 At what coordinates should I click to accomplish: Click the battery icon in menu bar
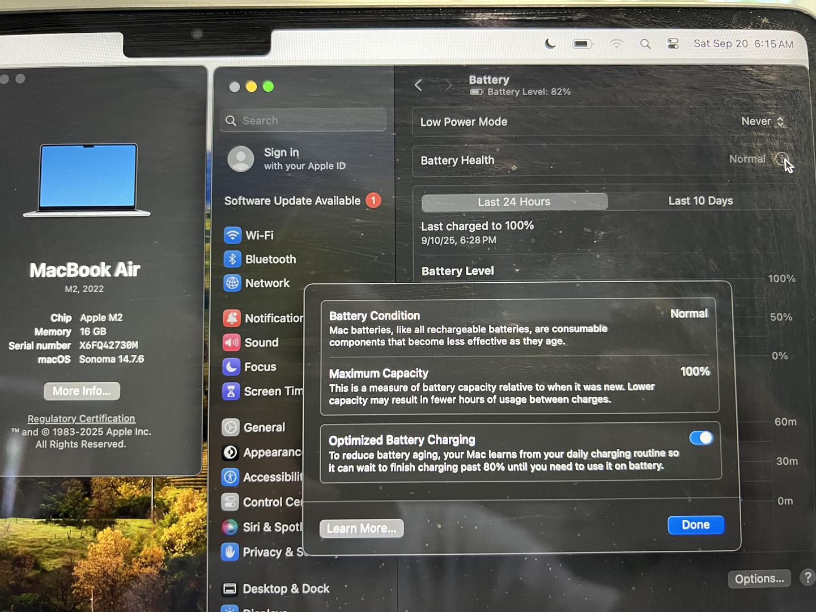pyautogui.click(x=583, y=44)
